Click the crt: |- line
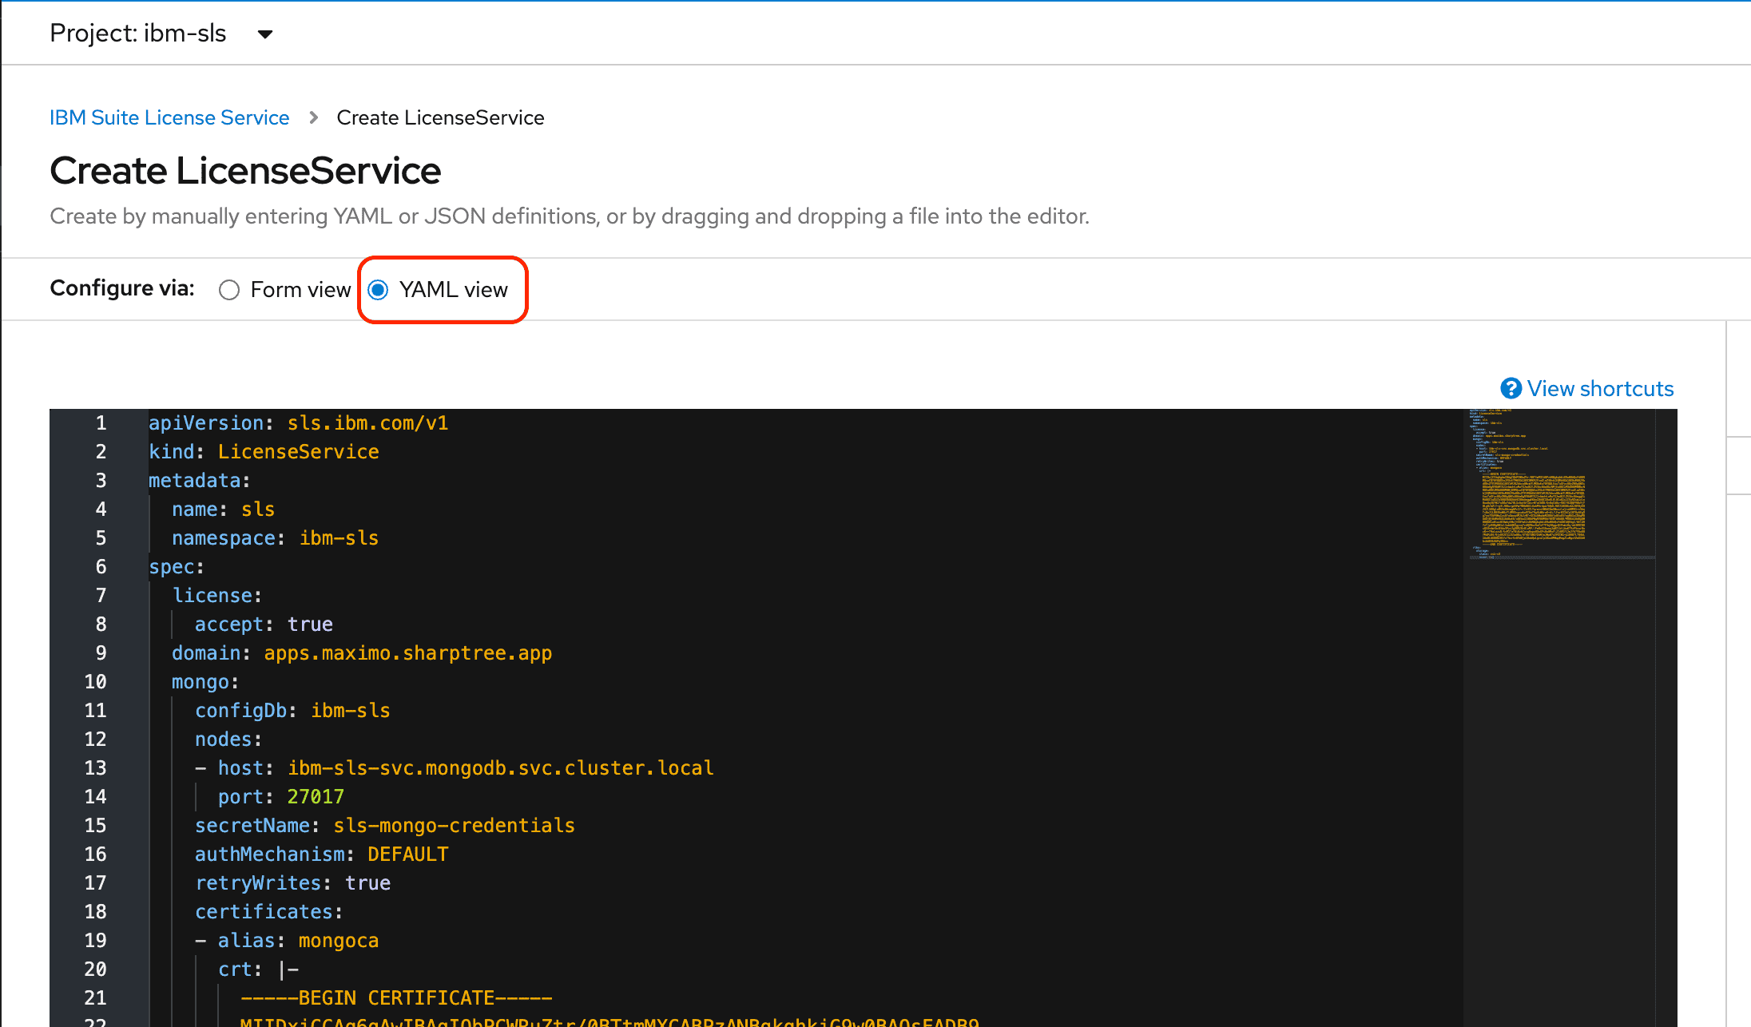This screenshot has height=1027, width=1751. pyautogui.click(x=258, y=970)
